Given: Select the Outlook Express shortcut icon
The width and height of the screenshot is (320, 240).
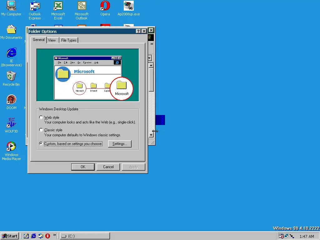Looking at the screenshot, I should [35, 10].
